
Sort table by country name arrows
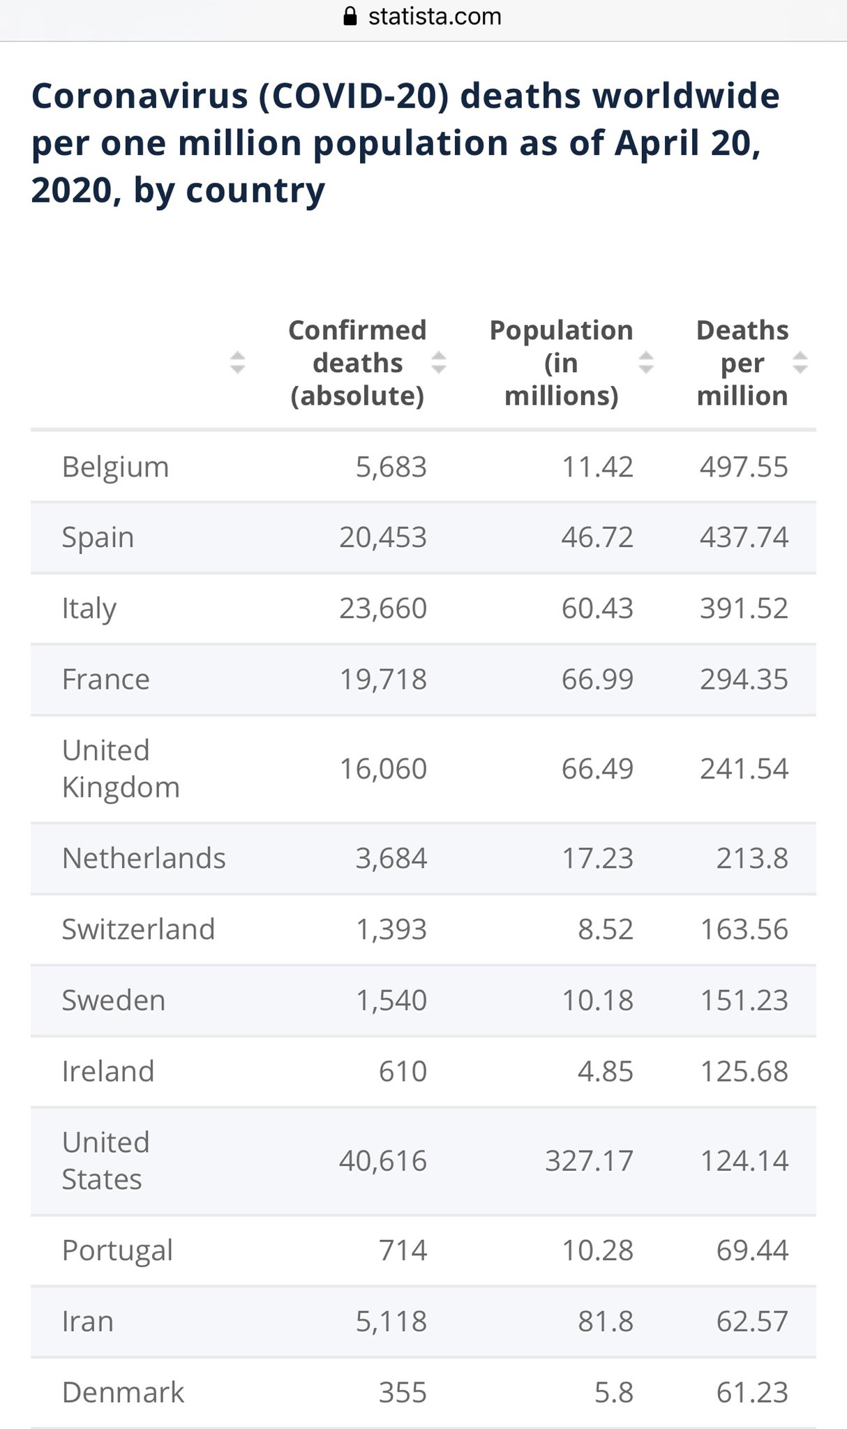pyautogui.click(x=237, y=362)
